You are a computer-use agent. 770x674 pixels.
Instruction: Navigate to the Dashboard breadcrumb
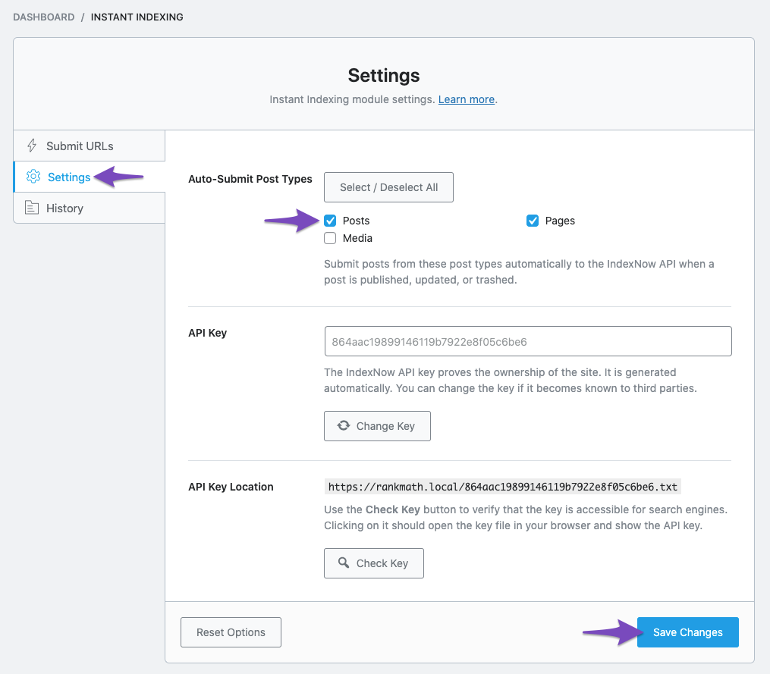coord(43,17)
